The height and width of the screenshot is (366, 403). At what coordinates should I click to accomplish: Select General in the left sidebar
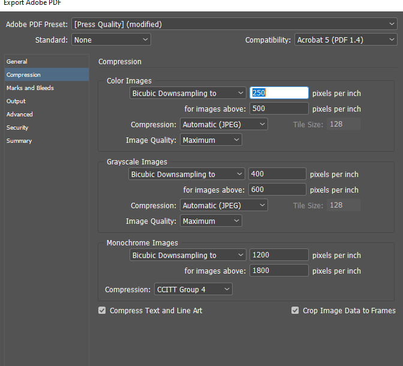(x=17, y=62)
